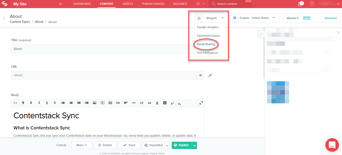Choose text background color
The image size is (342, 155).
pyautogui.click(x=165, y=103)
